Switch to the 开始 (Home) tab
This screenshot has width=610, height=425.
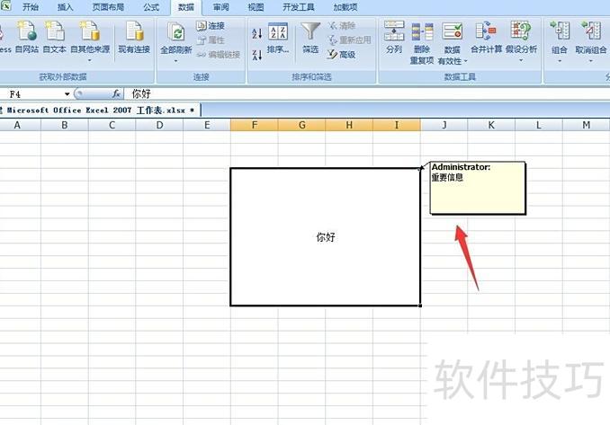pyautogui.click(x=31, y=7)
